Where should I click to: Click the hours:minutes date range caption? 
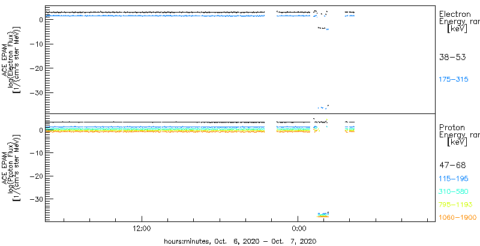click(x=239, y=241)
